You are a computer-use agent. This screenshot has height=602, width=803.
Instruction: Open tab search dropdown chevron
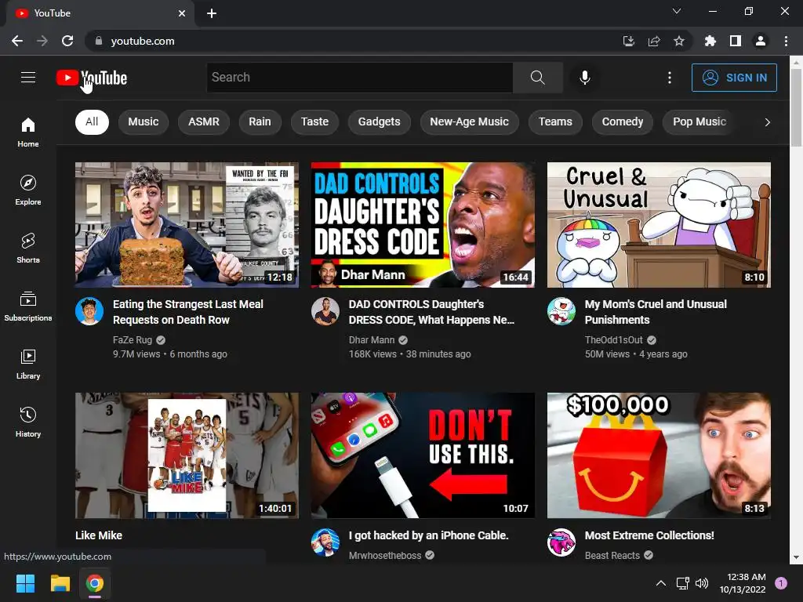[677, 11]
